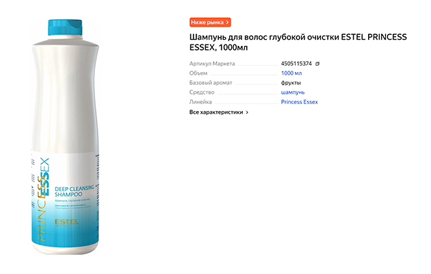Click the фрукты aroma value

coord(291,83)
